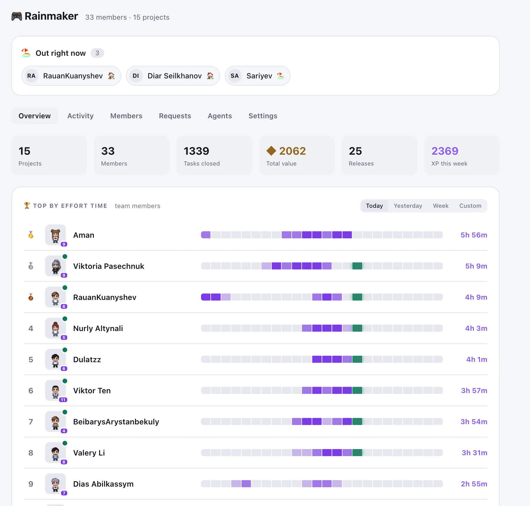The height and width of the screenshot is (506, 530).
Task: Click the house icon beside Diar Seilkhanov
Action: tap(210, 76)
